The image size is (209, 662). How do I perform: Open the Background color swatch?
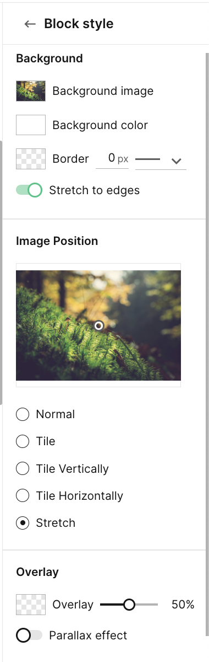[31, 125]
